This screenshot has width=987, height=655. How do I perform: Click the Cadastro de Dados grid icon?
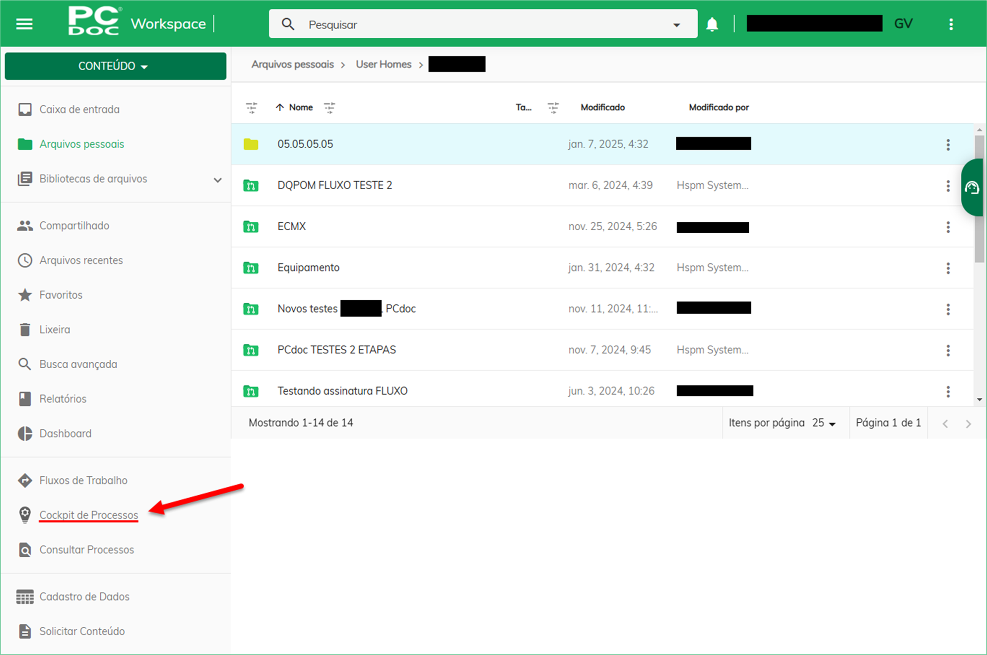coord(25,597)
